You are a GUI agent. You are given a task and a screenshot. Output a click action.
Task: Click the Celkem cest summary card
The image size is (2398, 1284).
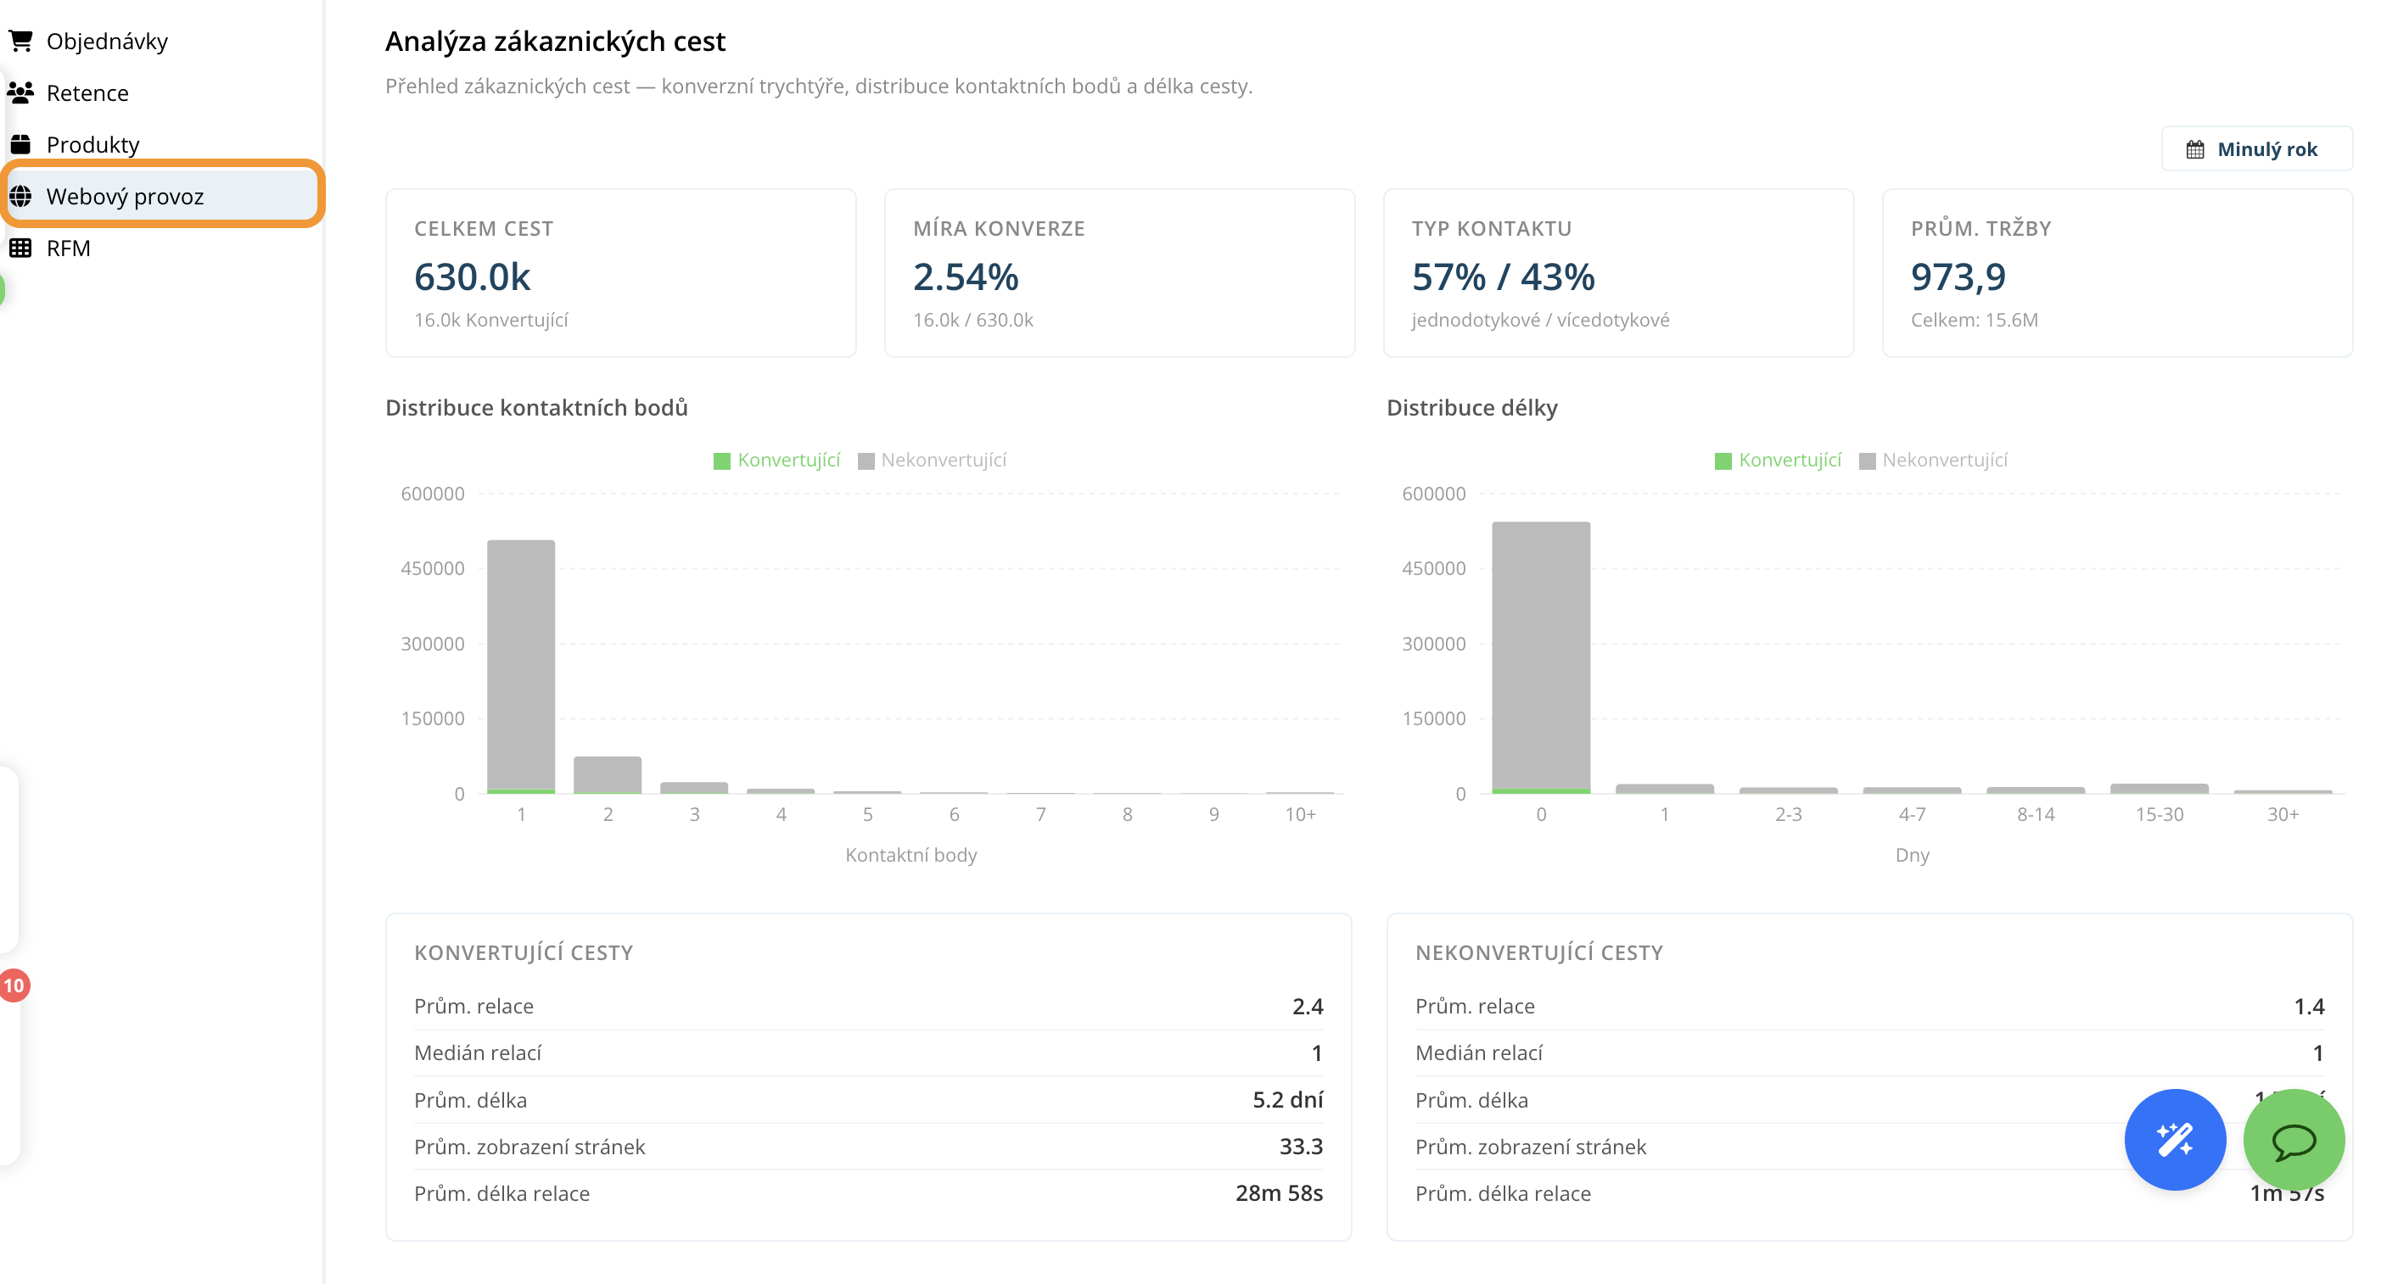620,272
